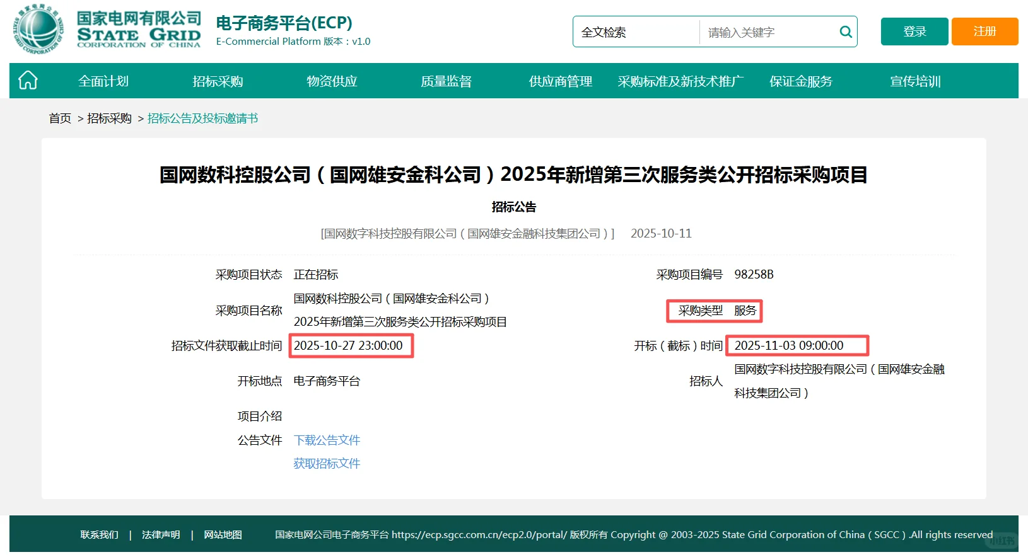The height and width of the screenshot is (557, 1028).
Task: Click the 项目介绍 label
Action: pyautogui.click(x=260, y=416)
